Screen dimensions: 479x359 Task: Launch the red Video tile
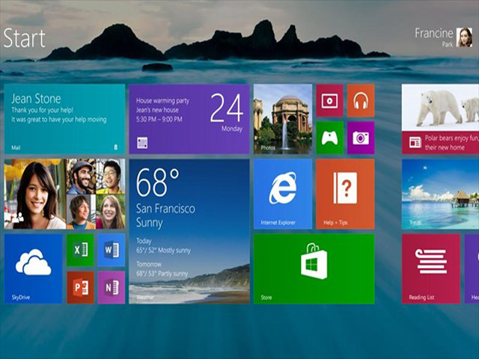point(329,100)
